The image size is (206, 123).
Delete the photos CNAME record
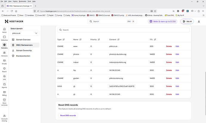pyautogui.click(x=169, y=54)
